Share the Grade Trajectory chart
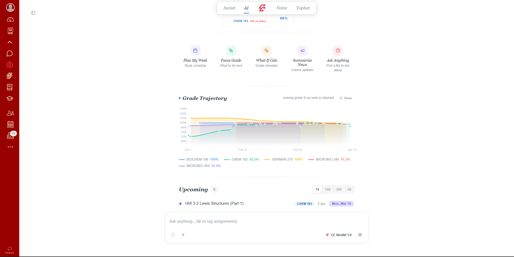The height and width of the screenshot is (257, 514). 346,98
